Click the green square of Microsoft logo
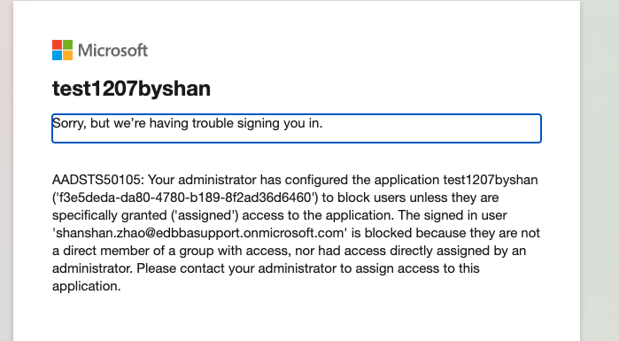Screen dimensions: 619x341 pyautogui.click(x=67, y=44)
